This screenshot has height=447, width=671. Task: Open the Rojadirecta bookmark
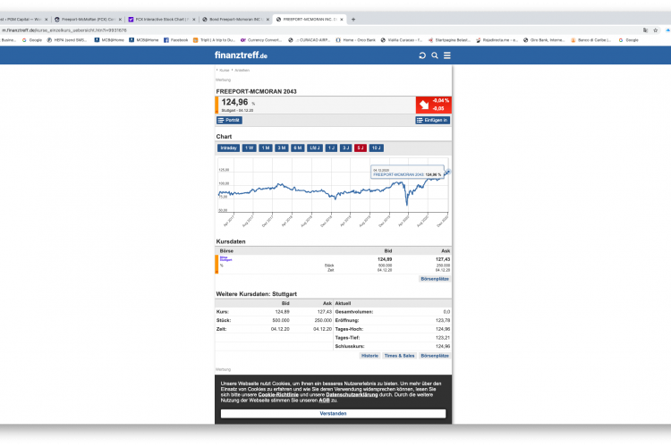click(x=497, y=39)
